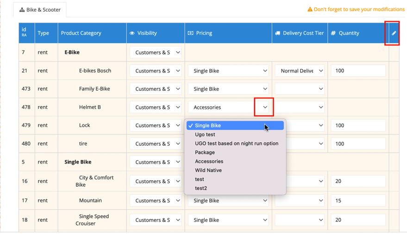Image resolution: width=407 pixels, height=234 pixels.
Task: Open Visibility dropdown for Family E-Bike row
Action: point(156,89)
